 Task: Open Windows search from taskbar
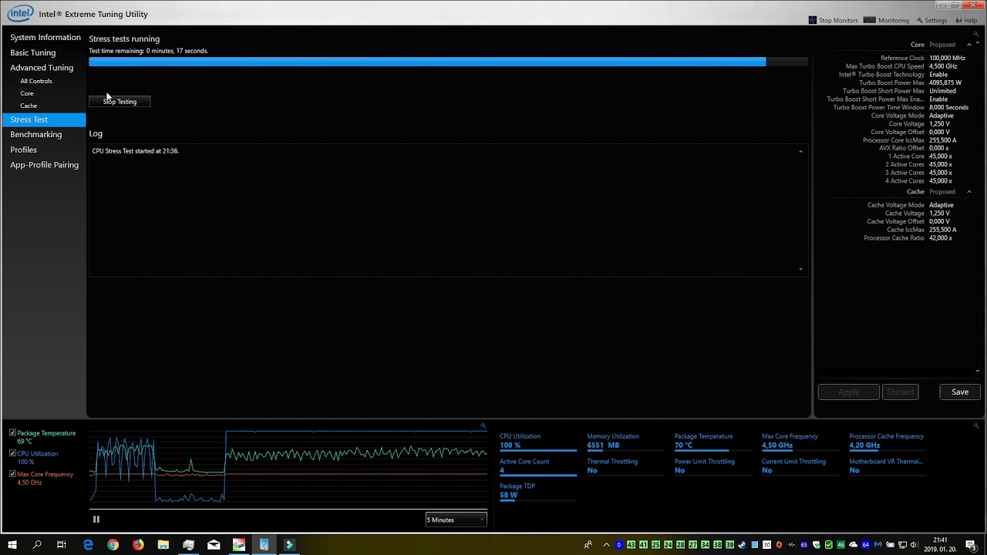click(37, 545)
